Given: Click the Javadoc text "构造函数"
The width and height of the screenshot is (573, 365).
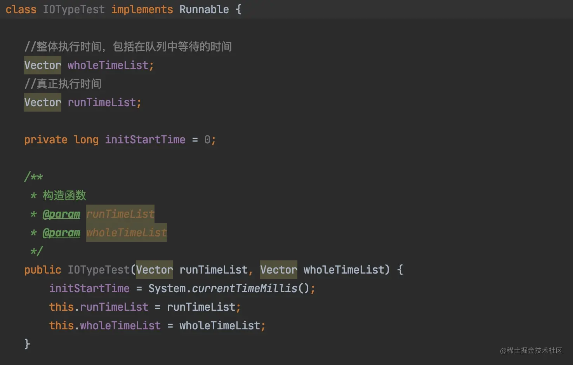Looking at the screenshot, I should tap(64, 195).
